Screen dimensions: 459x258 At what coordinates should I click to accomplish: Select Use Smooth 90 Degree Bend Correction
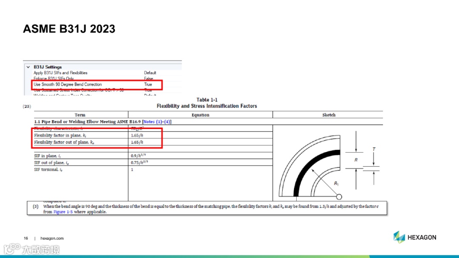(68, 84)
